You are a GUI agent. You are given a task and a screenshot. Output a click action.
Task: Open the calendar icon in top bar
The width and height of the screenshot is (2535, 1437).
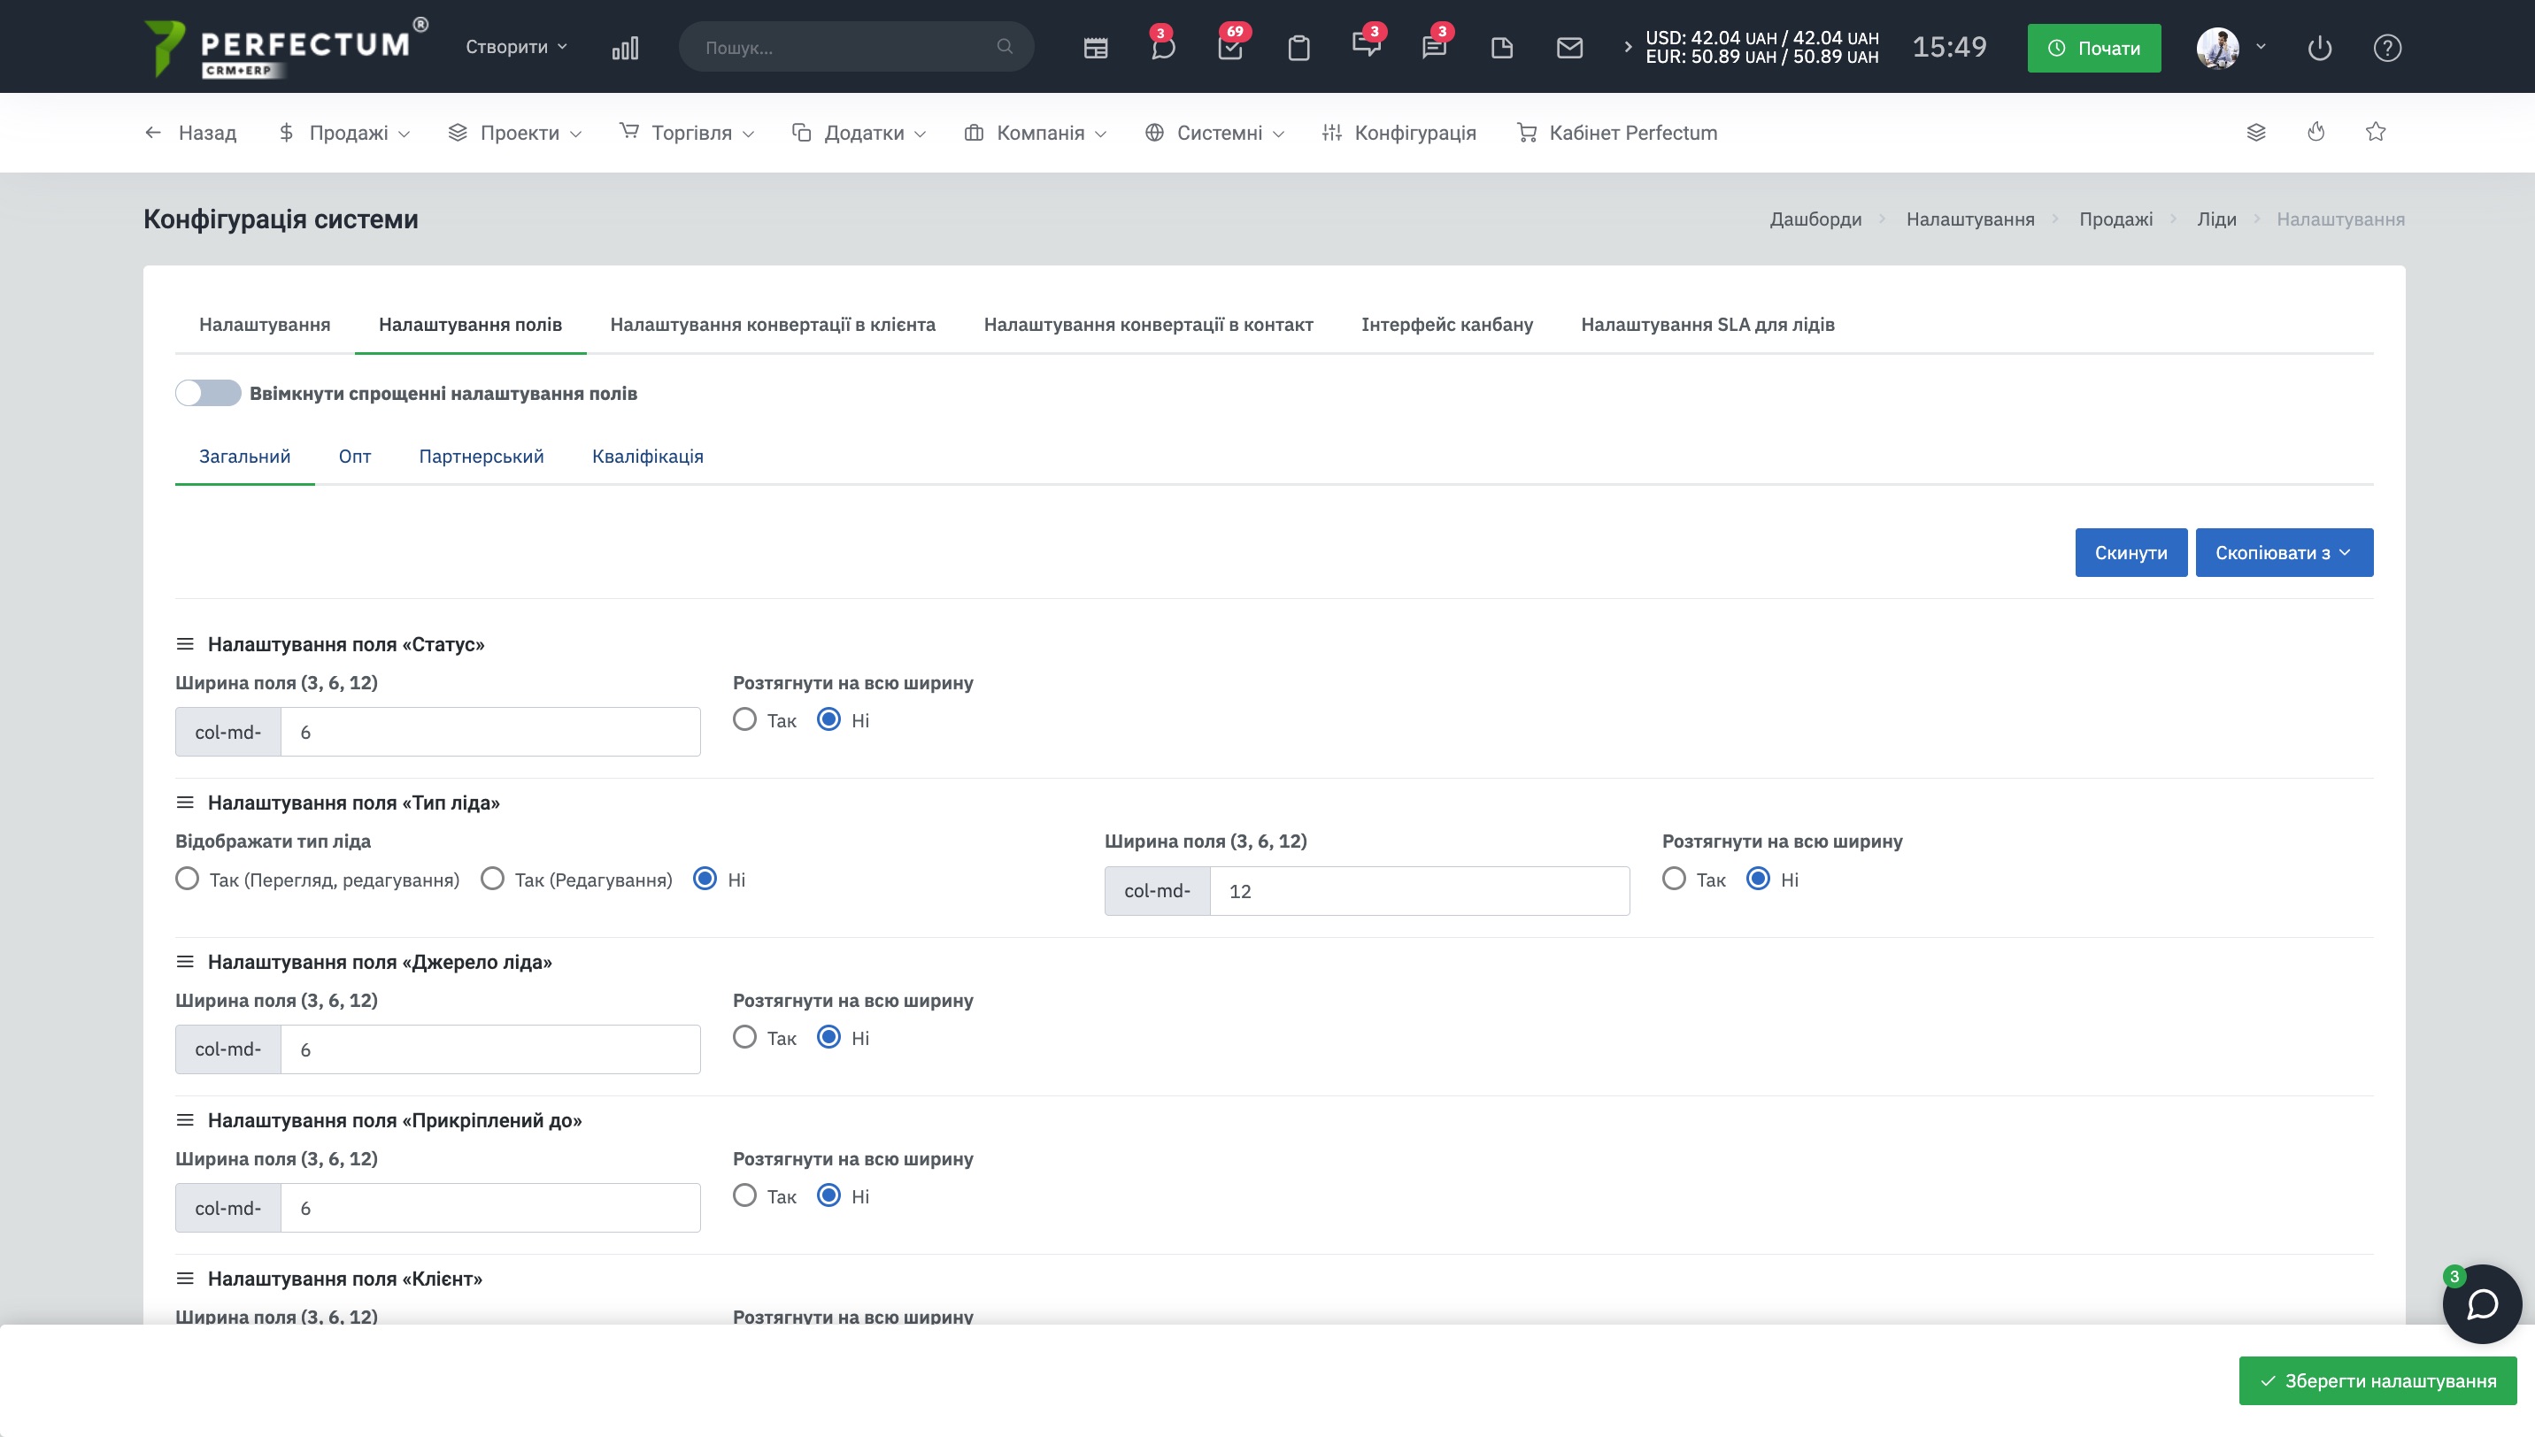pos(1095,48)
